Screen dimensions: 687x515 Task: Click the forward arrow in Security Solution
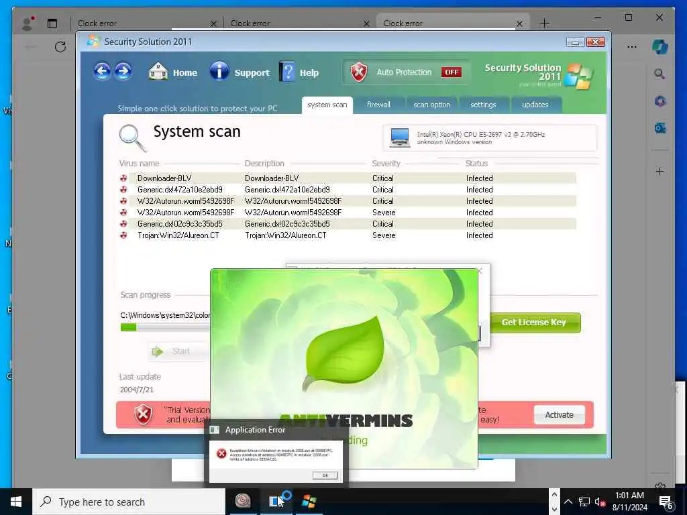coord(123,71)
